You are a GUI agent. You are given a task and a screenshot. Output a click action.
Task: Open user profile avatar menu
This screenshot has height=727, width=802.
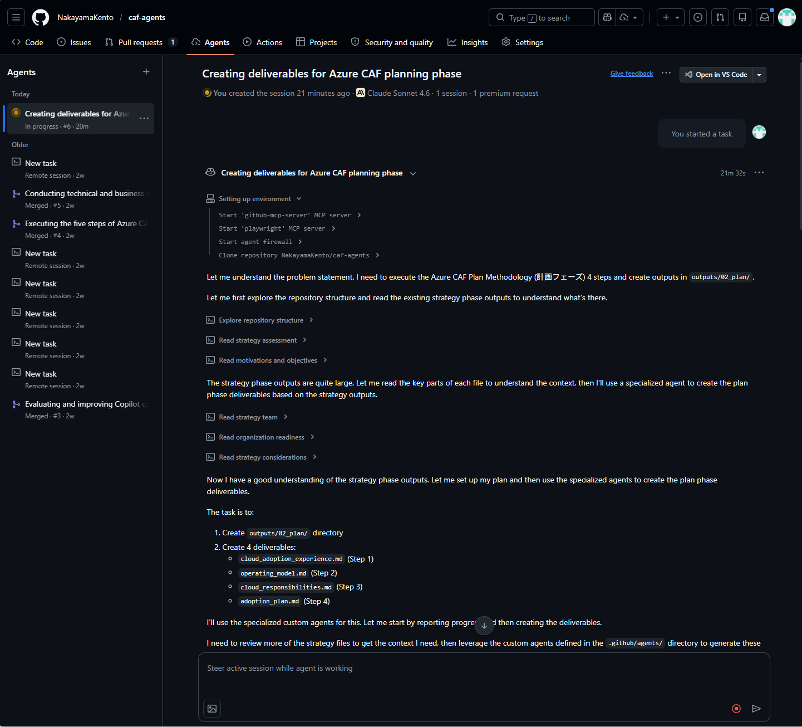click(x=787, y=17)
